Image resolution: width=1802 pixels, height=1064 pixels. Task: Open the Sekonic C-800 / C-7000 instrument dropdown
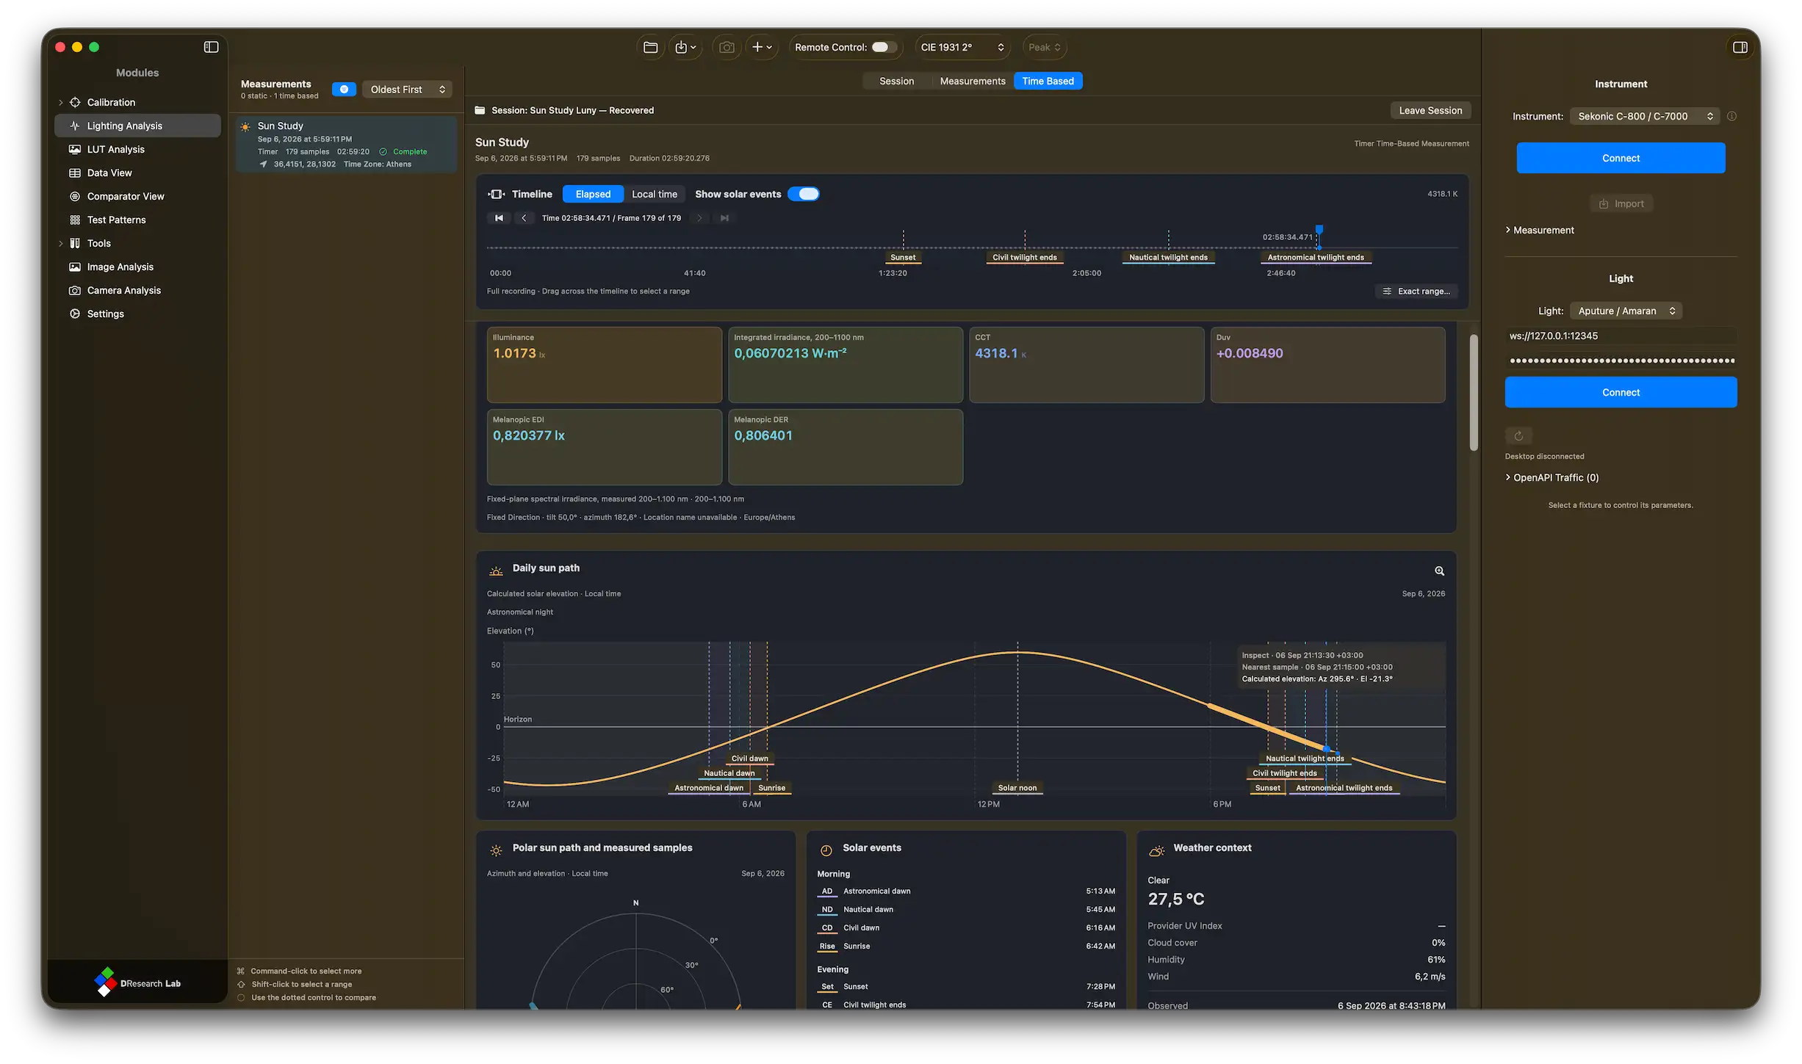pos(1646,116)
